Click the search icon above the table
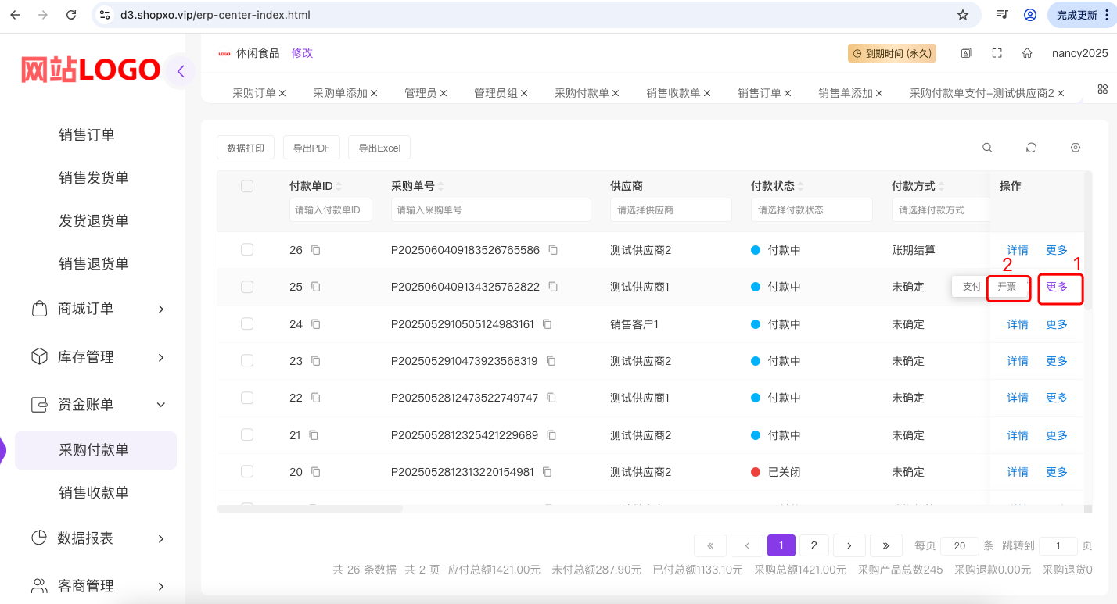Screen dimensions: 1117x604 click(987, 148)
